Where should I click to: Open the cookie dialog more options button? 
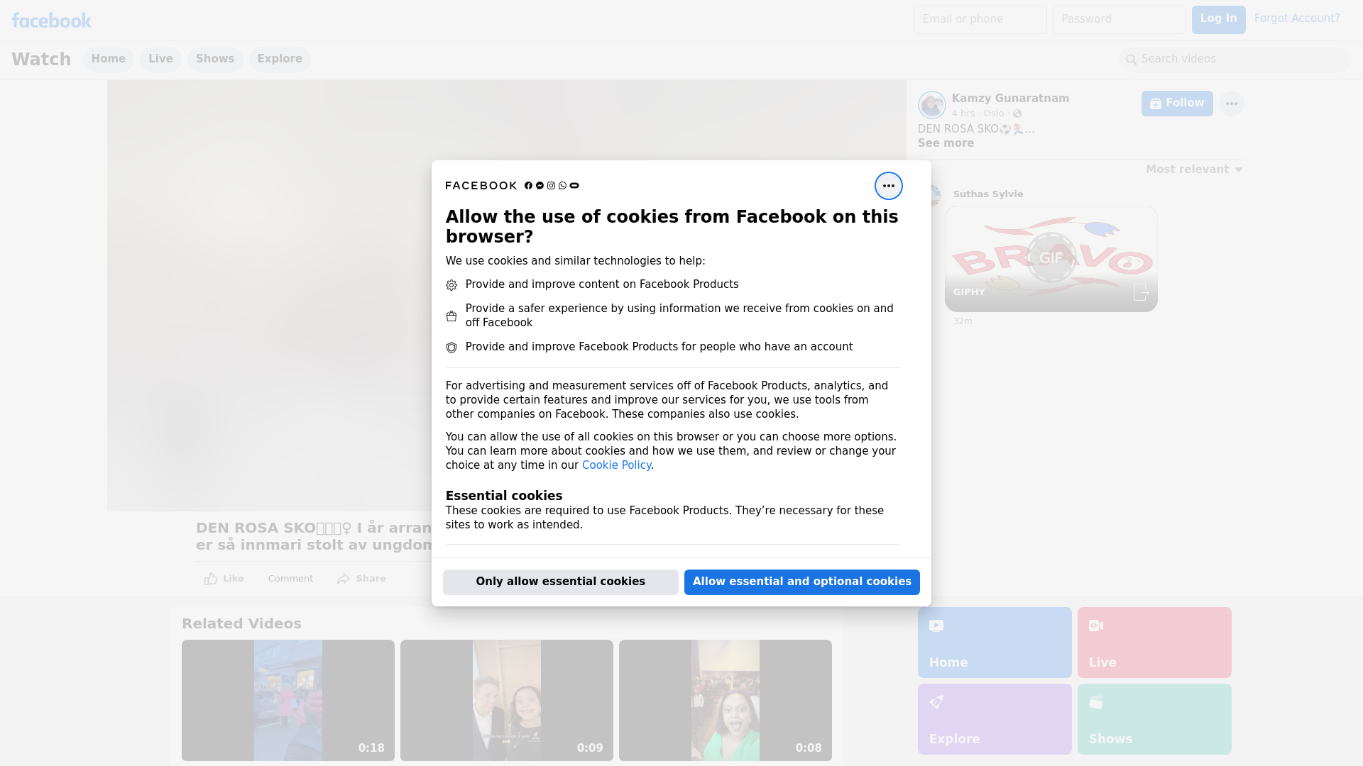[x=888, y=186]
